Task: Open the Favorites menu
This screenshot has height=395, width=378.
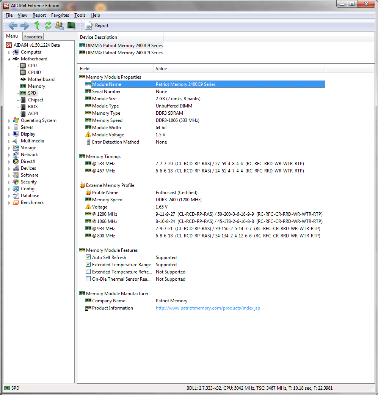Action: pyautogui.click(x=60, y=15)
